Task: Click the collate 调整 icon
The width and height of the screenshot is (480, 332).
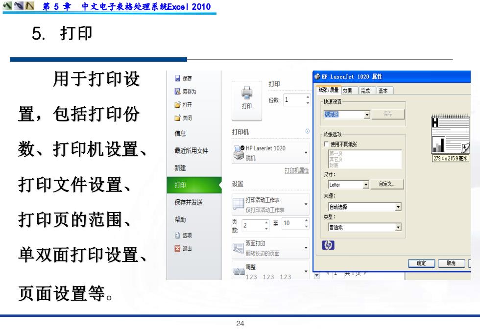Action: [x=239, y=271]
